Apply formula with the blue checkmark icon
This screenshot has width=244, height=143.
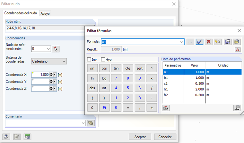click(x=199, y=42)
